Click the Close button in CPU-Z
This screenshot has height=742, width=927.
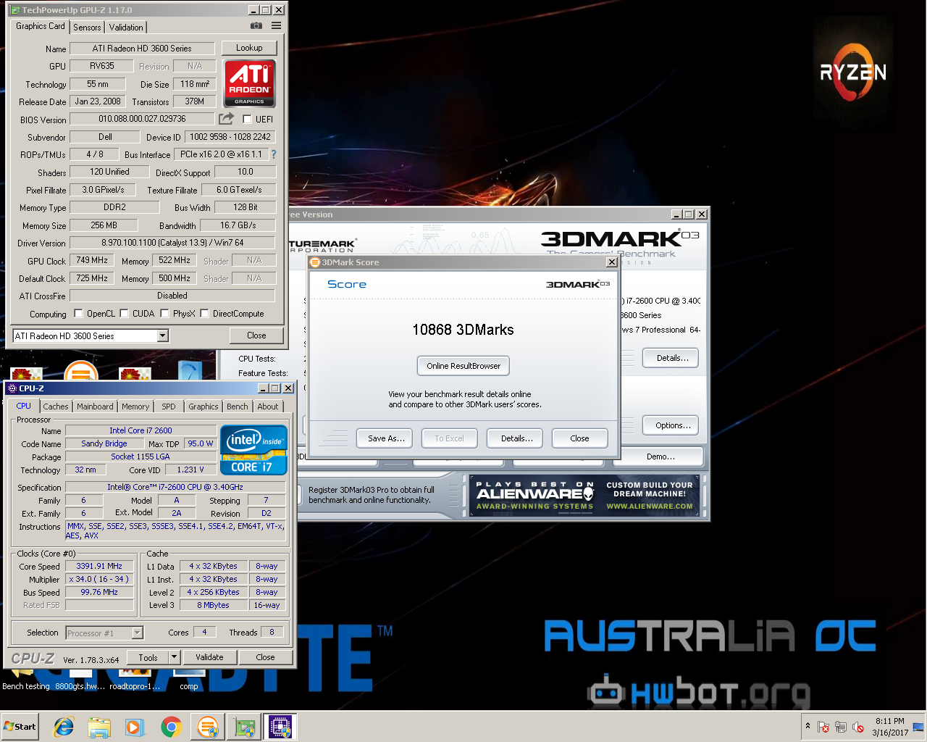click(x=265, y=657)
